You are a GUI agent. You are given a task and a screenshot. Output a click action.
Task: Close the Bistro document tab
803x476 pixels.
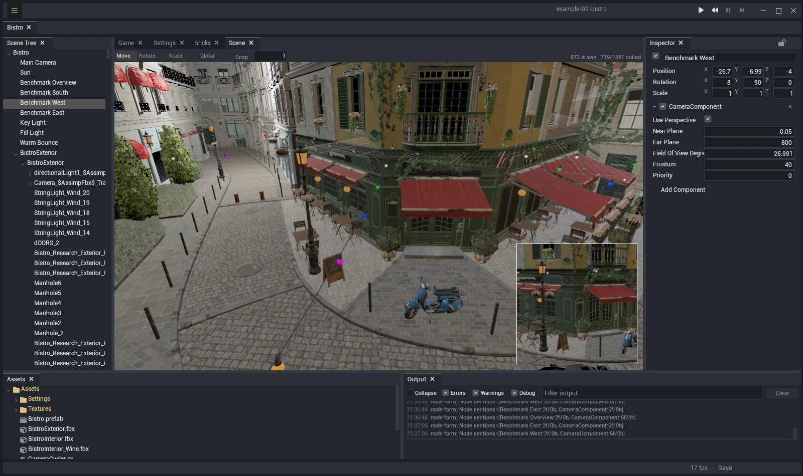pyautogui.click(x=29, y=28)
